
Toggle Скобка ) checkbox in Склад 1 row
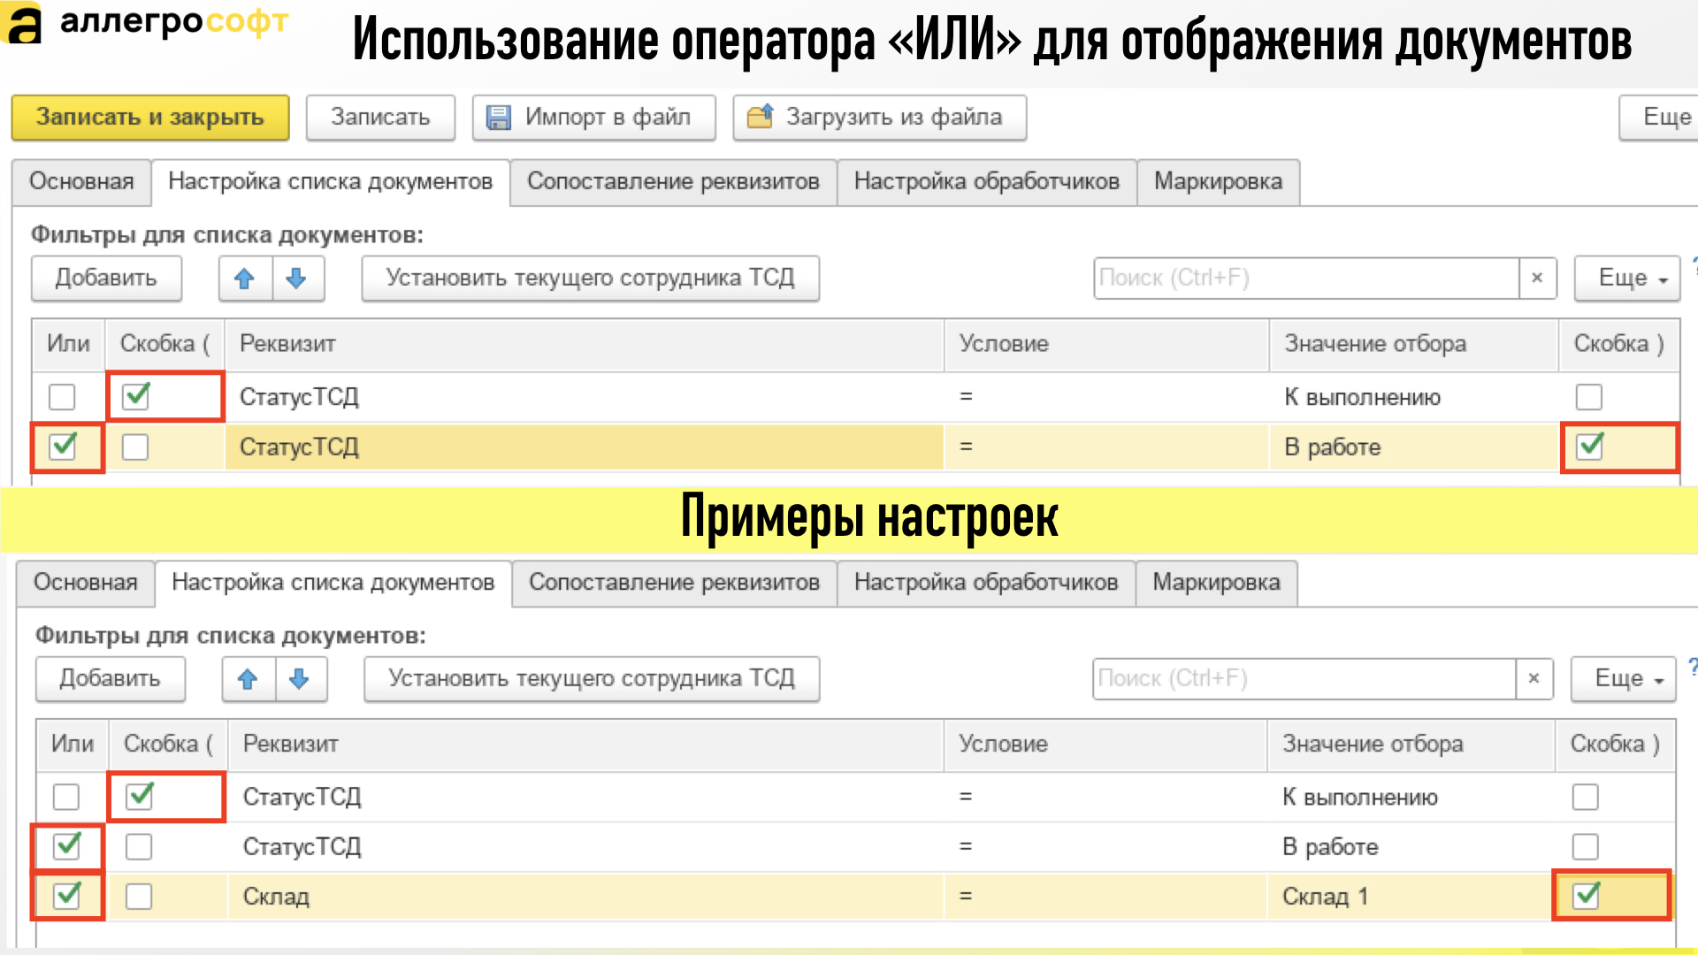pos(1586,896)
